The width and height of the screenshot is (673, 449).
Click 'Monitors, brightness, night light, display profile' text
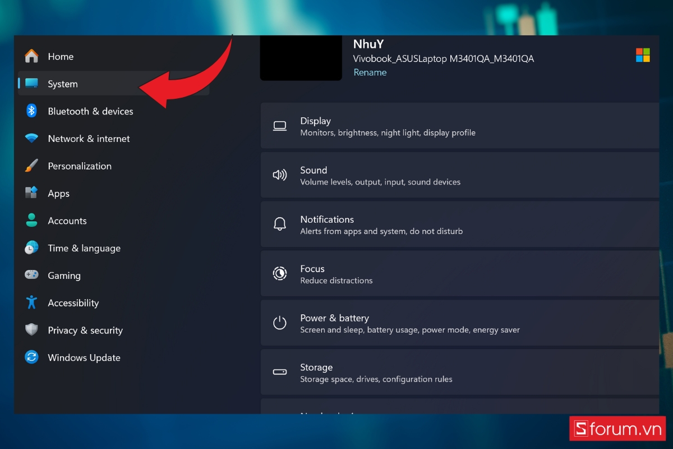pos(388,133)
